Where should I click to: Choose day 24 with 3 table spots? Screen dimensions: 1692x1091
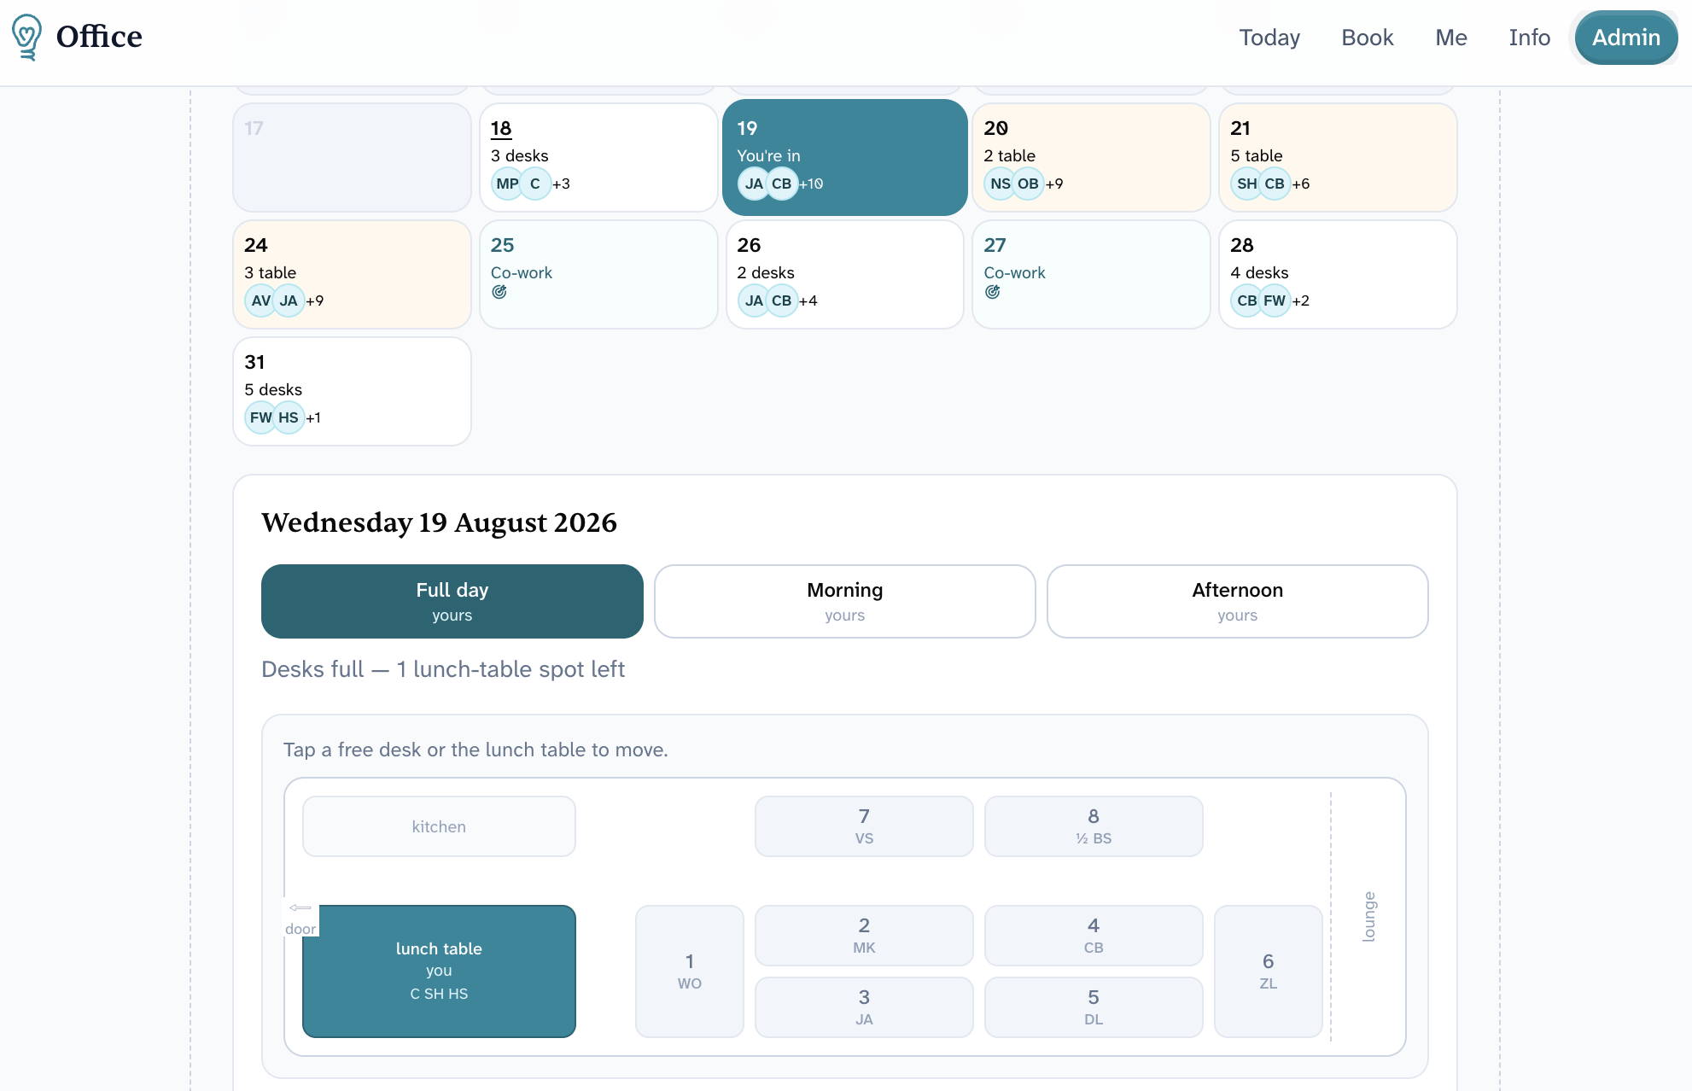click(x=352, y=275)
